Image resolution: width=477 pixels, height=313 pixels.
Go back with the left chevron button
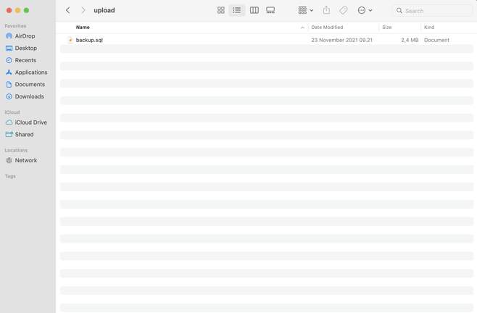coord(68,10)
